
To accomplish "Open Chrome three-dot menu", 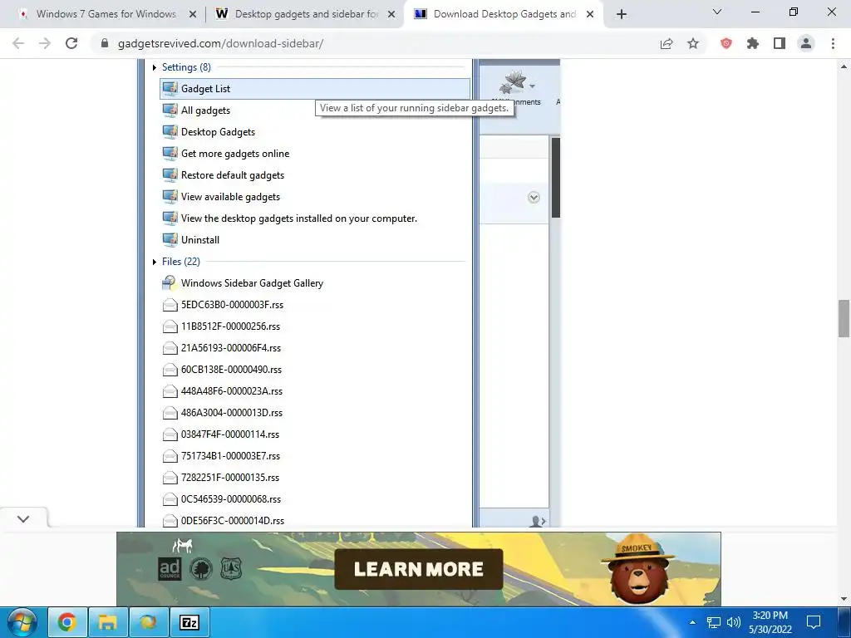I will click(x=833, y=43).
